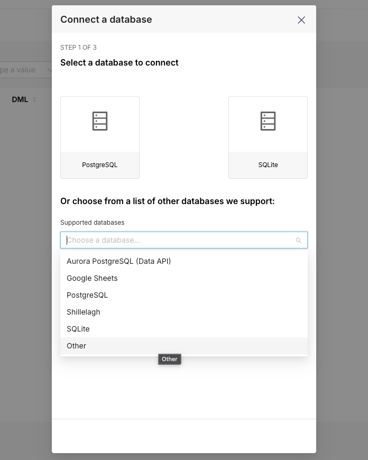Image resolution: width=368 pixels, height=460 pixels.
Task: Focus the 'Choose a database...' combo box
Action: coord(180,240)
